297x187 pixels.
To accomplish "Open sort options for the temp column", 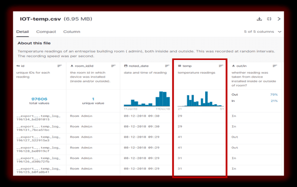I will [221, 66].
